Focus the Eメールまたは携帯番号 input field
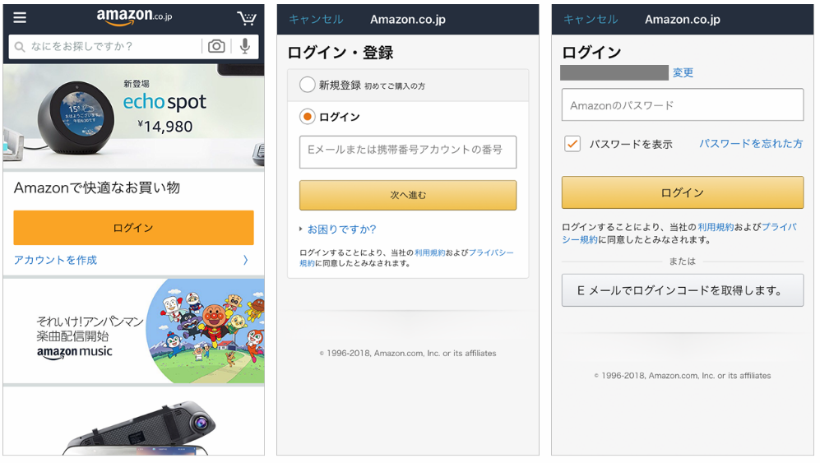820x463 pixels. [x=408, y=151]
